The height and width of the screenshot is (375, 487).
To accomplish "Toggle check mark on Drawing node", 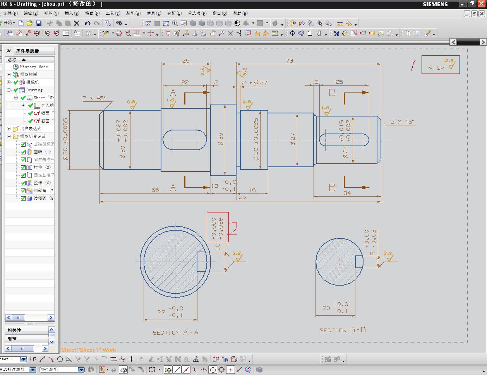I will 16,90.
